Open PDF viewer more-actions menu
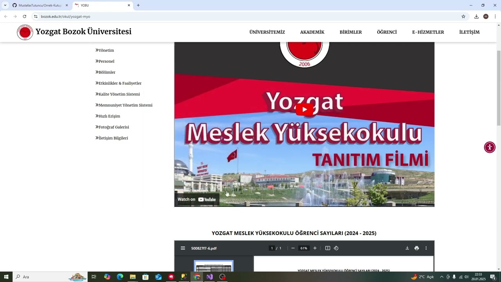This screenshot has height=282, width=501. pyautogui.click(x=426, y=248)
